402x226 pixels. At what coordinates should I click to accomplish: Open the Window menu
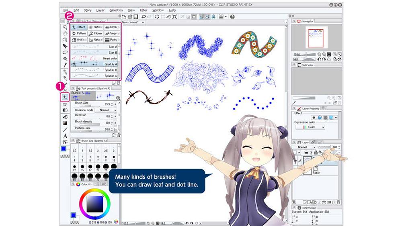click(x=158, y=10)
